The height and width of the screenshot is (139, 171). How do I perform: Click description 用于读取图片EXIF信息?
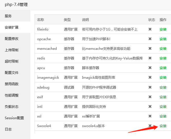tap(99, 97)
